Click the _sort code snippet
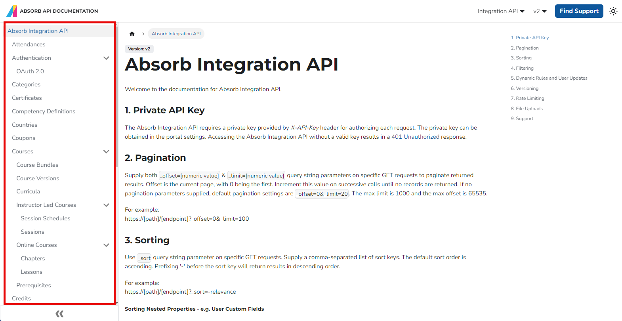This screenshot has width=622, height=321. (x=144, y=258)
